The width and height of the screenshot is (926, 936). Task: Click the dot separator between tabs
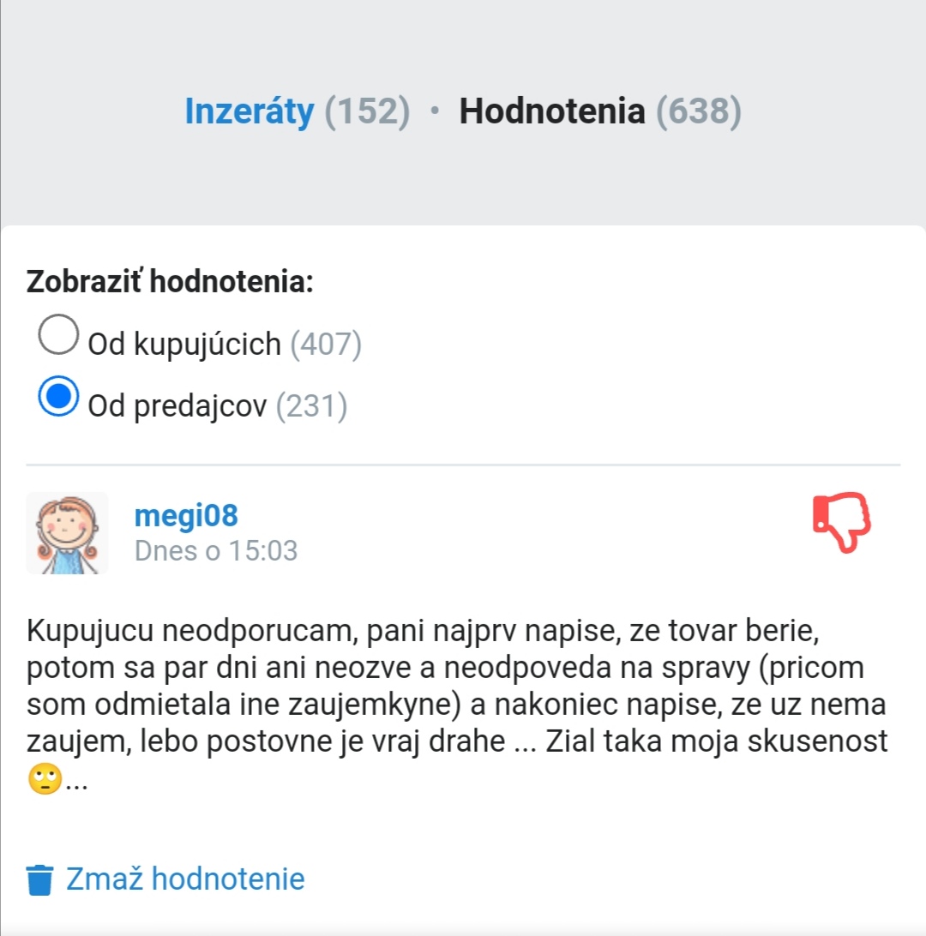pos(435,111)
